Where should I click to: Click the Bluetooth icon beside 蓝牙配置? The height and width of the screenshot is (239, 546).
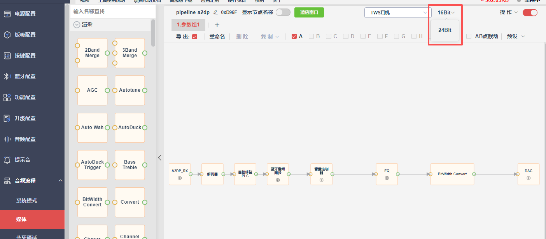coord(7,77)
